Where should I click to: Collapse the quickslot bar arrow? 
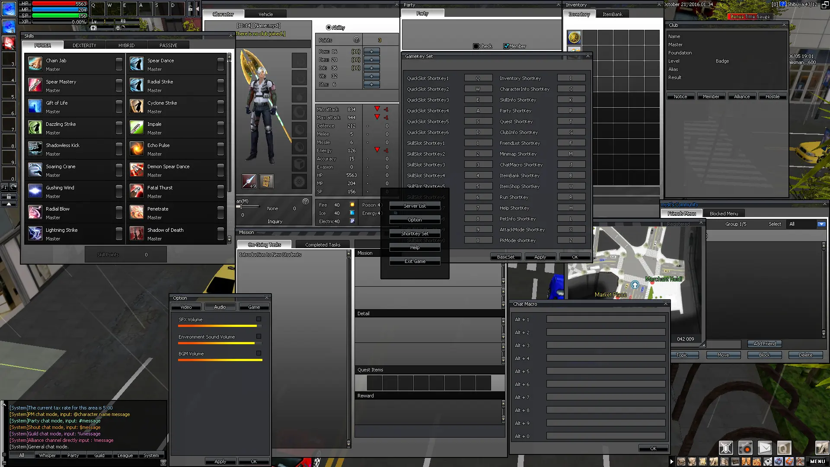(198, 9)
